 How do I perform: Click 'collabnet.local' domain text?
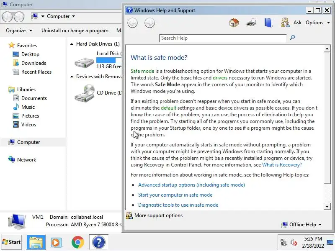pos(87,217)
